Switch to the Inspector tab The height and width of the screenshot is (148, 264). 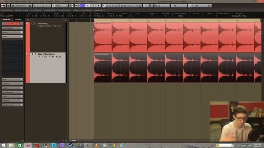tap(7, 20)
